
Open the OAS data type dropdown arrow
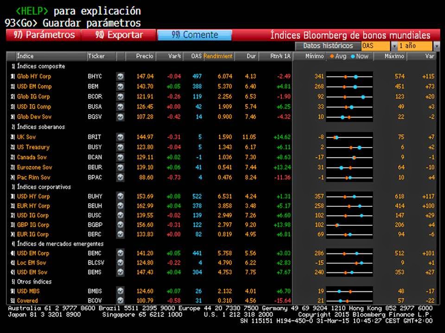coord(394,46)
